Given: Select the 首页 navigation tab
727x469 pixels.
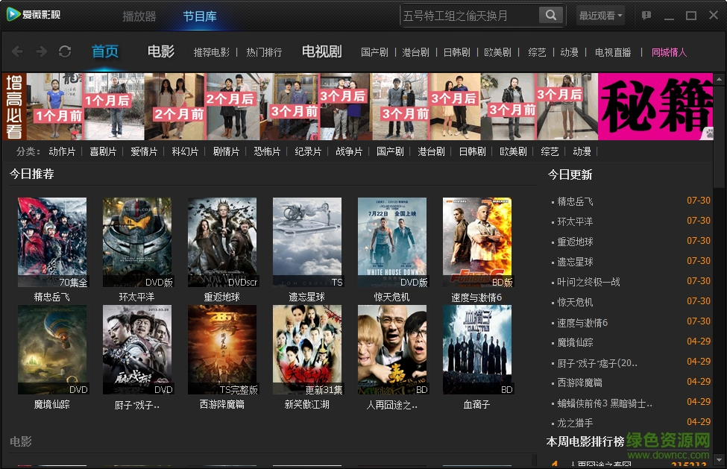Looking at the screenshot, I should coord(105,51).
